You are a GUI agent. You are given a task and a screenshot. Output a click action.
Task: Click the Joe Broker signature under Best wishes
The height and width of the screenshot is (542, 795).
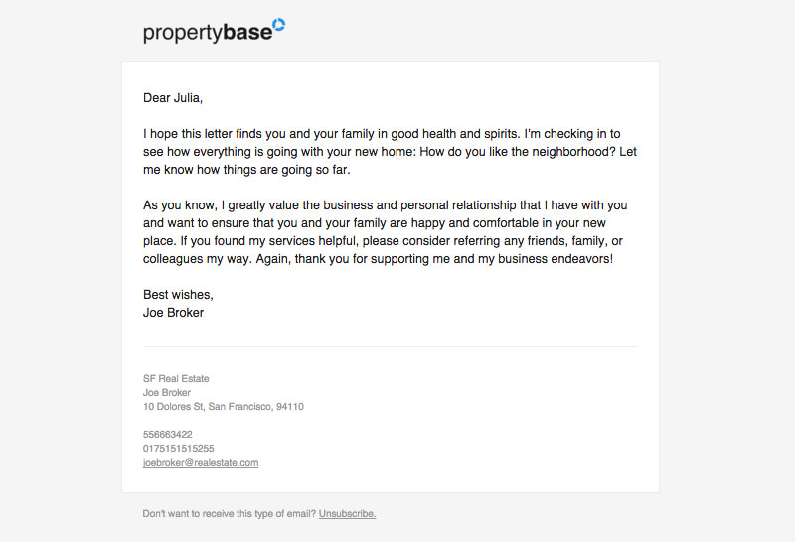(x=173, y=313)
